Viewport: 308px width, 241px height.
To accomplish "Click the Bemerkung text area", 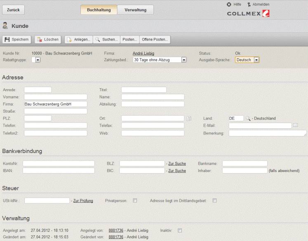I will (x=268, y=133).
